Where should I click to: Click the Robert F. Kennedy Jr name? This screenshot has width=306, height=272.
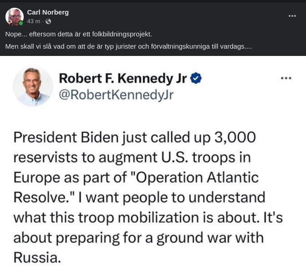pos(122,78)
